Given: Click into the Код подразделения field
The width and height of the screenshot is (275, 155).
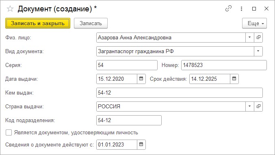Looking at the screenshot, I should click(129, 120).
